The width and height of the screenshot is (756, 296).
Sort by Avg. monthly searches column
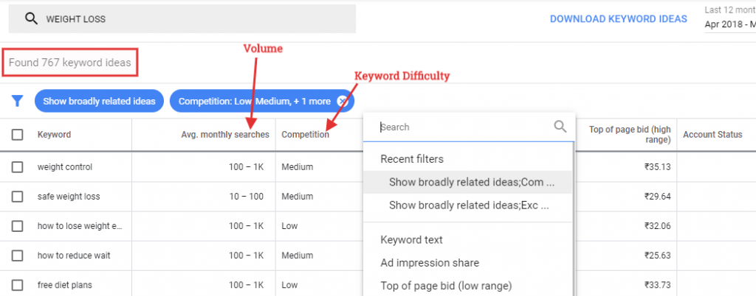pyautogui.click(x=225, y=135)
